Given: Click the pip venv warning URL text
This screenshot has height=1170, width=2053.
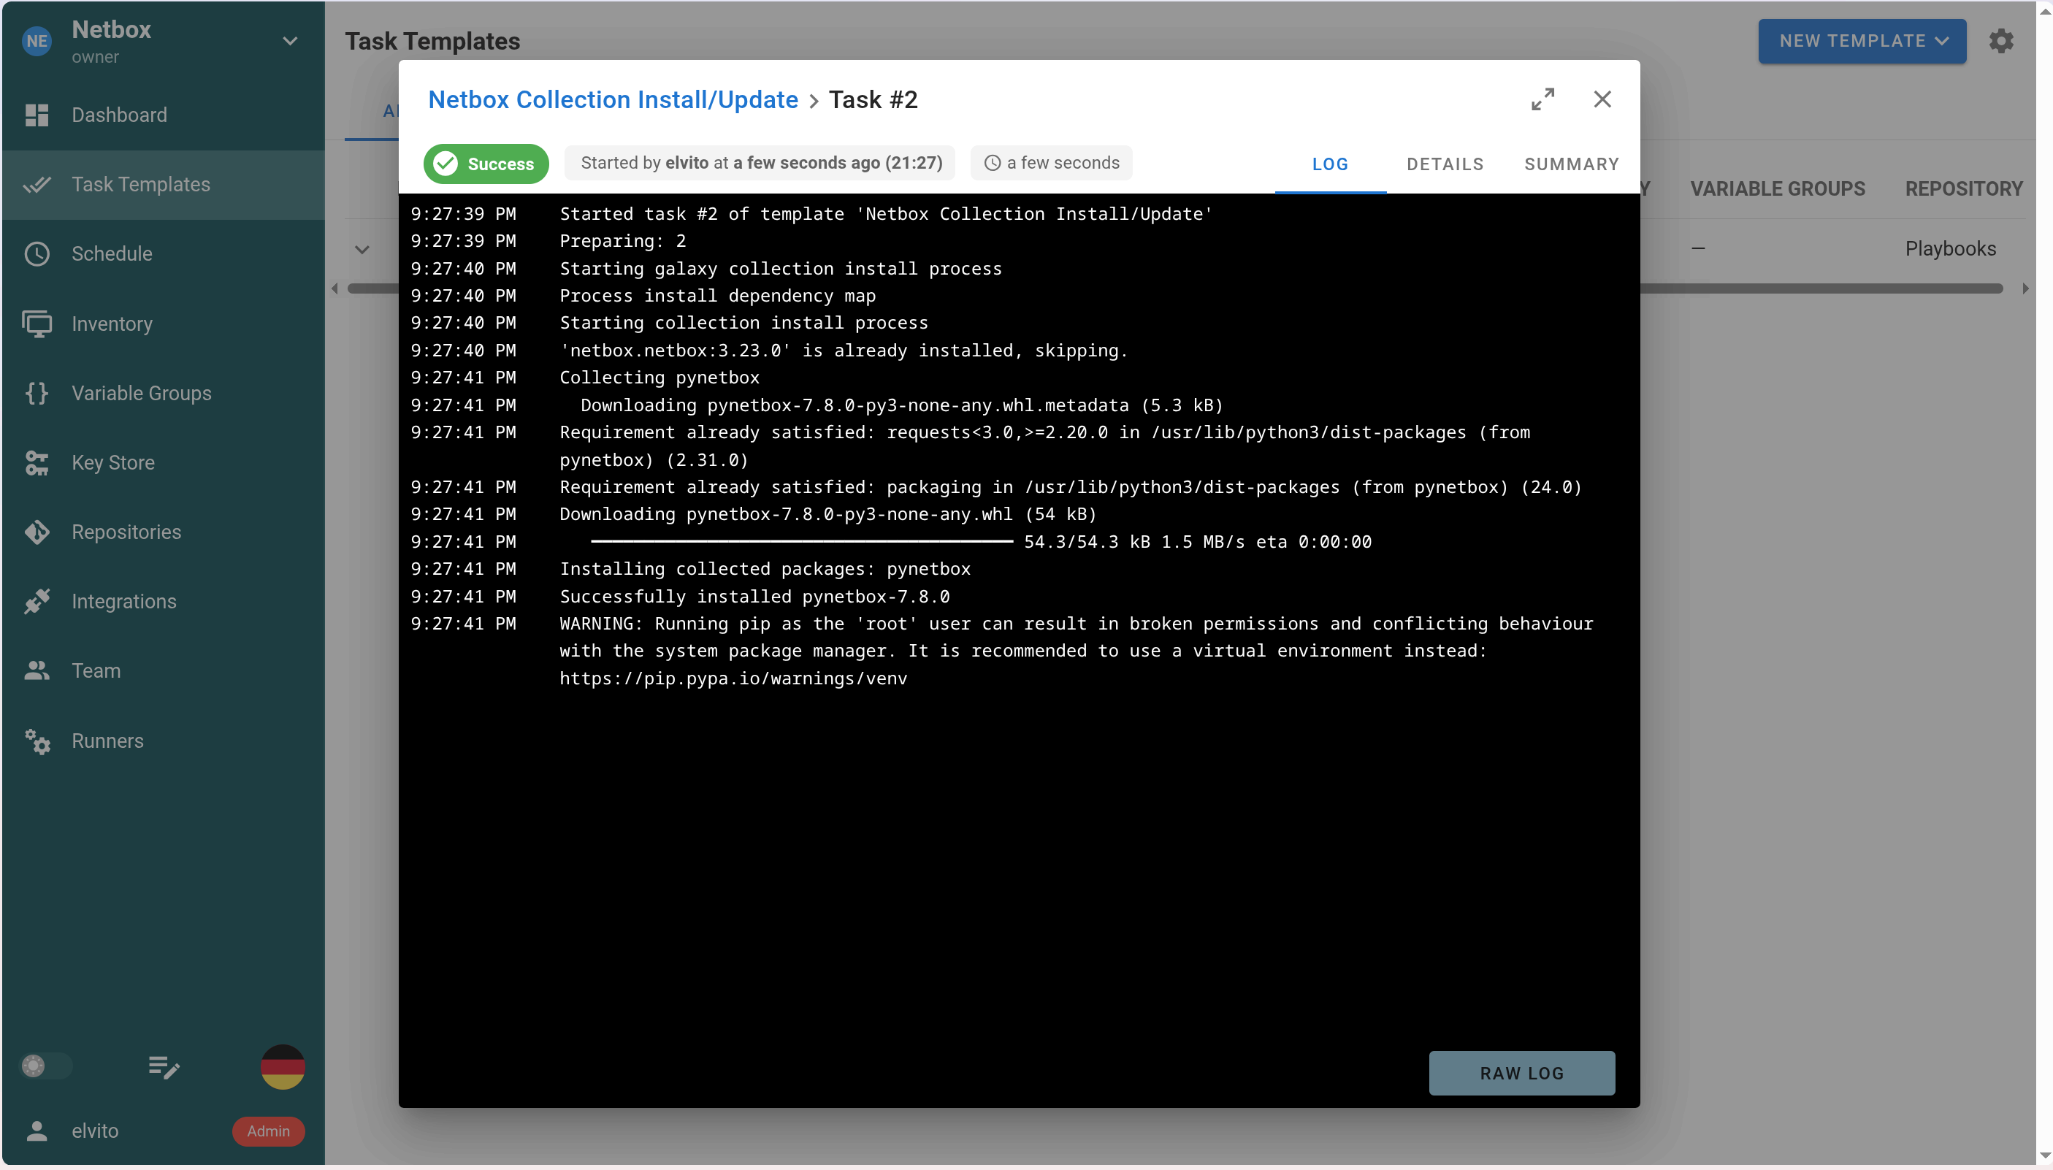Looking at the screenshot, I should tap(733, 678).
